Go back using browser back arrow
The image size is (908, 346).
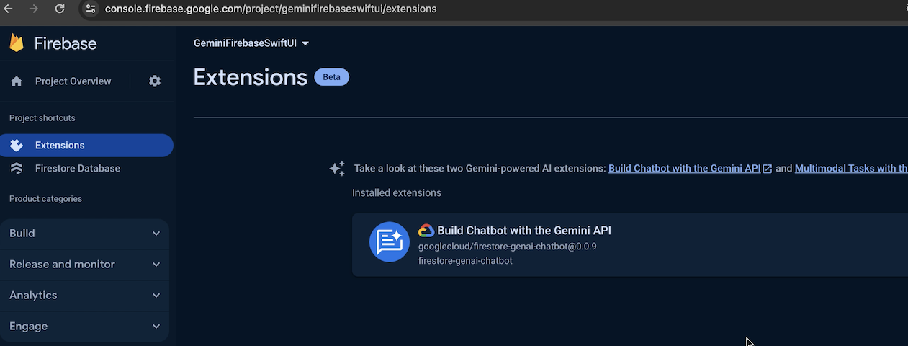(x=9, y=9)
